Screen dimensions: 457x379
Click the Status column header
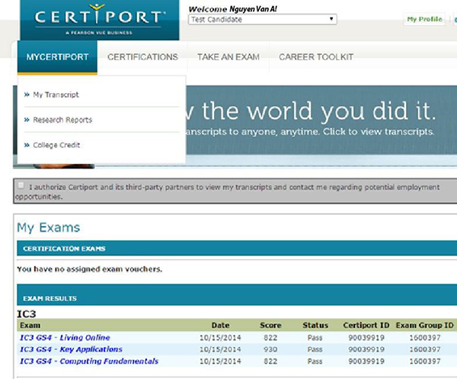pos(315,325)
